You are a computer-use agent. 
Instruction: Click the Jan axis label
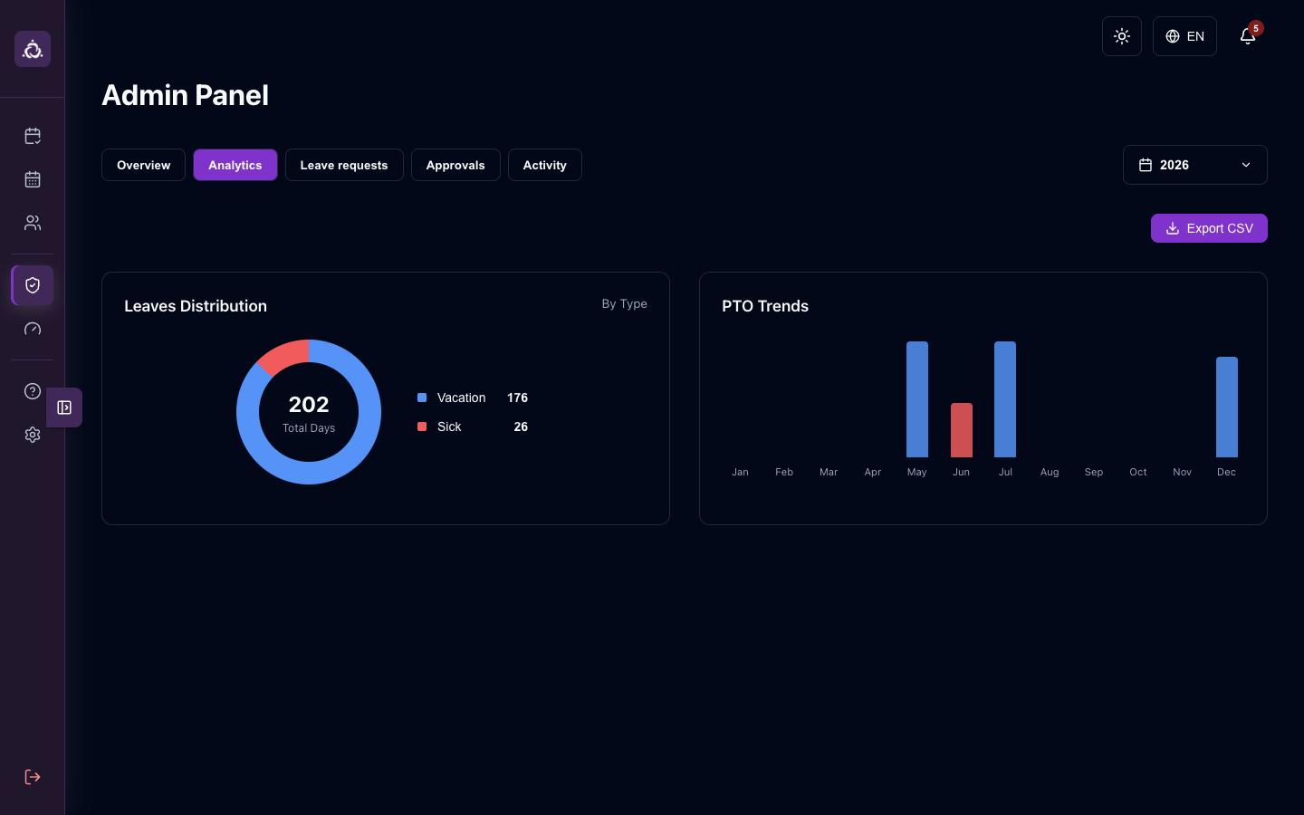tap(740, 472)
